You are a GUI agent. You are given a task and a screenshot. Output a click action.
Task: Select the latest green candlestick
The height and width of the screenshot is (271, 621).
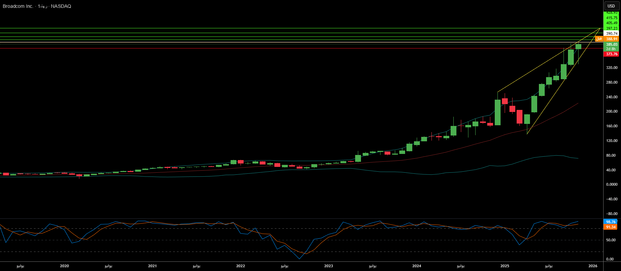(x=578, y=46)
